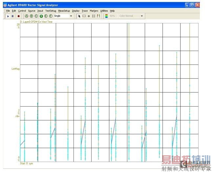Click the red record button
This screenshot has height=172, width=212.
pos(19,16)
